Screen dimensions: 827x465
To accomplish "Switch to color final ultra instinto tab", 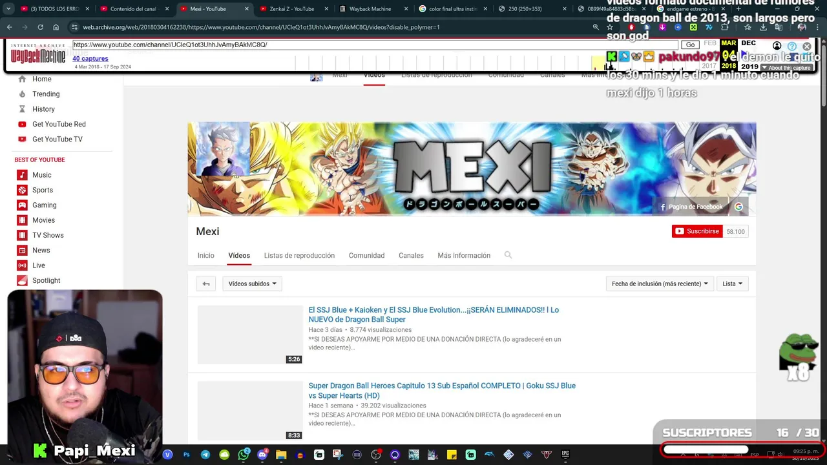I will click(453, 9).
